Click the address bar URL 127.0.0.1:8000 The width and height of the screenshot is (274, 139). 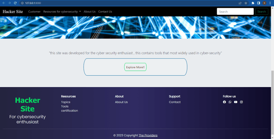click(x=33, y=3)
